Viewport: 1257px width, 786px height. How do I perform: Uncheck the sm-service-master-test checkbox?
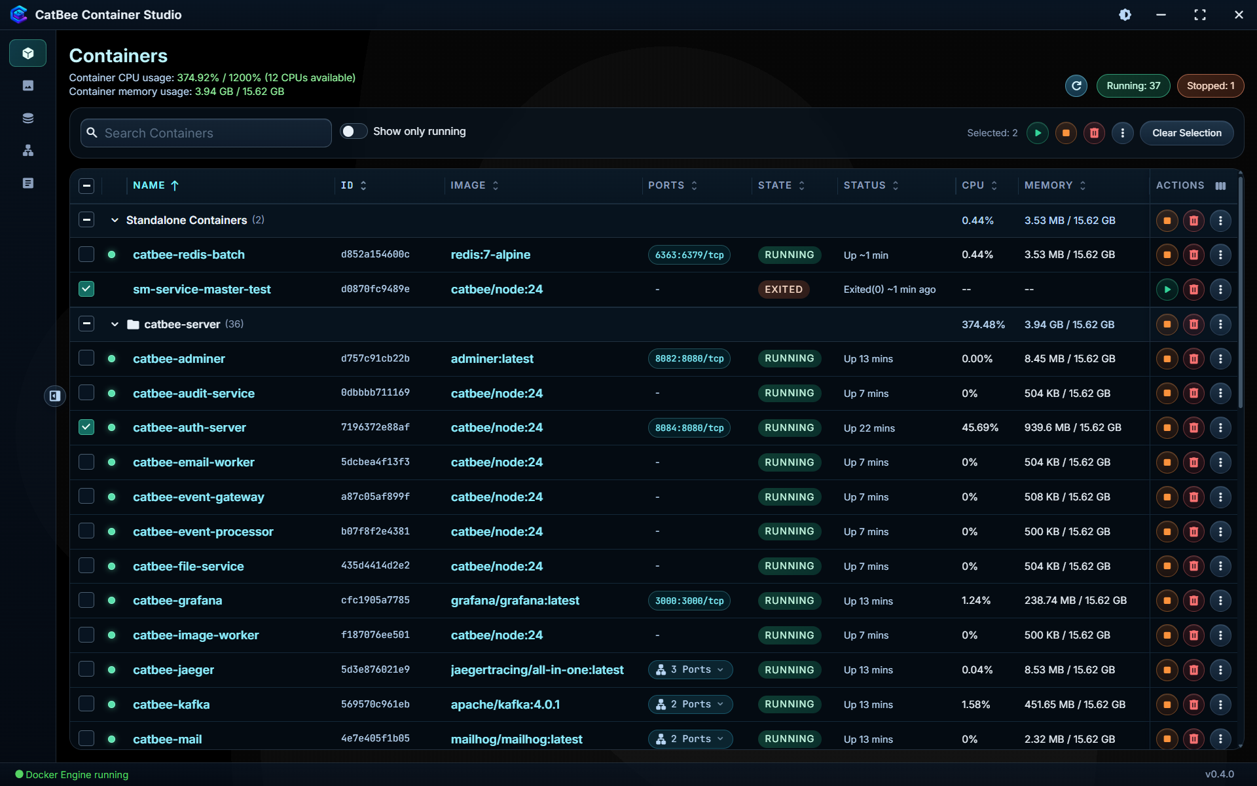(x=86, y=289)
